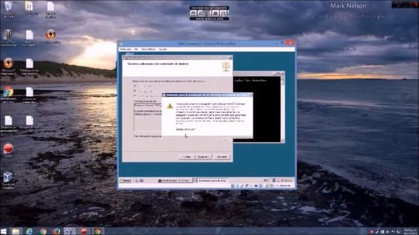Click the Windows Start button on host taskbar
The image size is (419, 235).
pos(3,231)
